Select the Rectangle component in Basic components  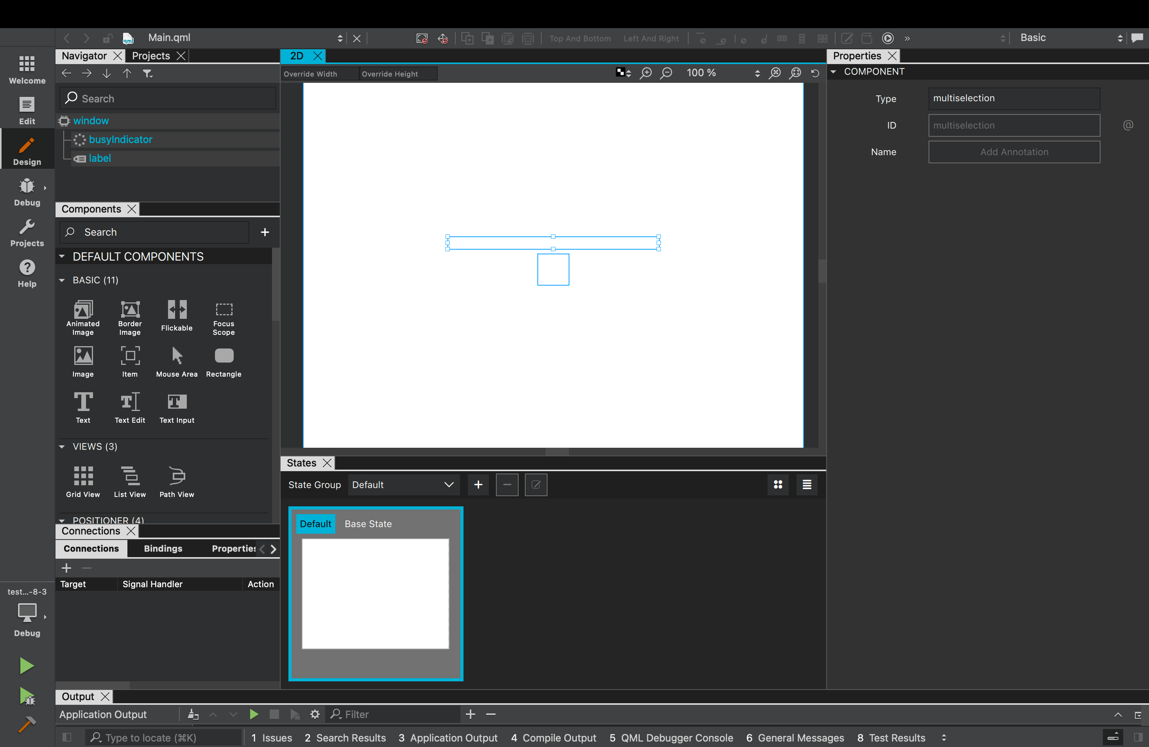coord(223,361)
